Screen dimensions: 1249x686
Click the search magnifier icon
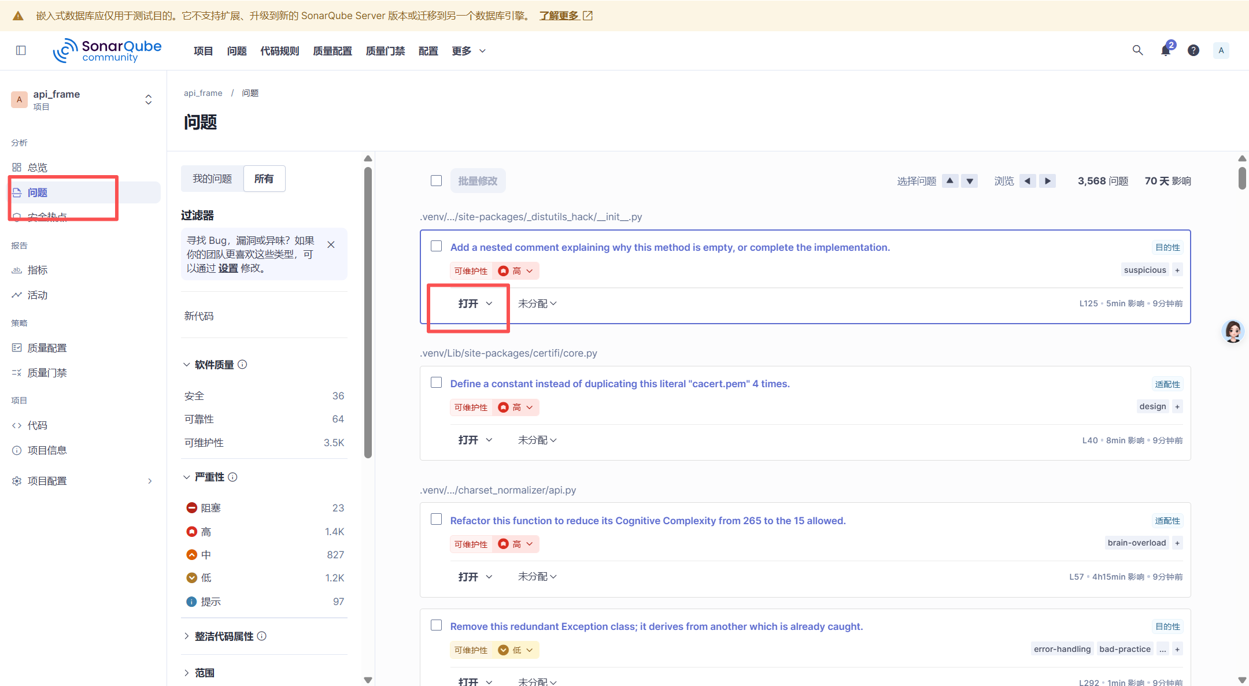1137,50
